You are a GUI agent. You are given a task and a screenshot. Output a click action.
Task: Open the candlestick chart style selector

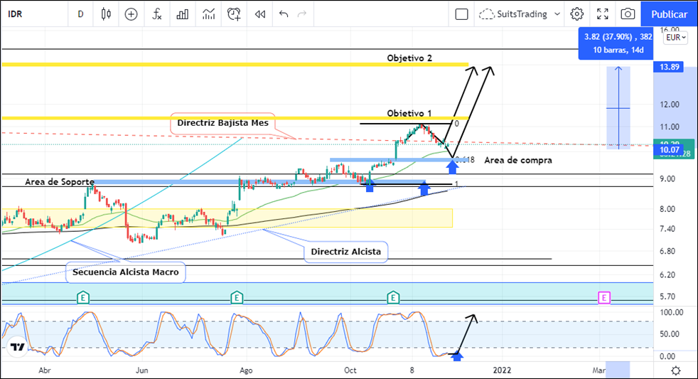(x=107, y=14)
